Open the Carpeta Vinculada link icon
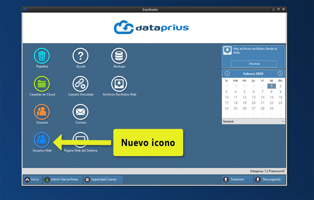 click(x=81, y=84)
